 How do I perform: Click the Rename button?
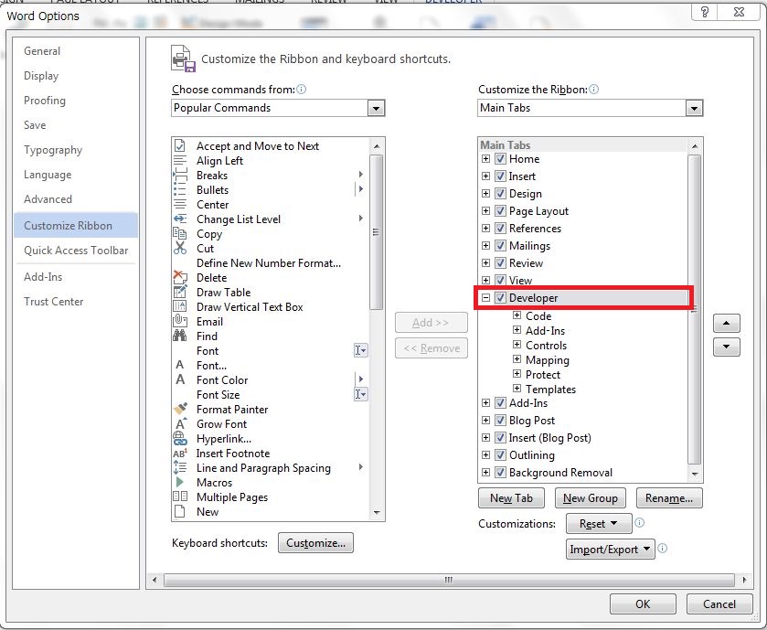coord(668,498)
